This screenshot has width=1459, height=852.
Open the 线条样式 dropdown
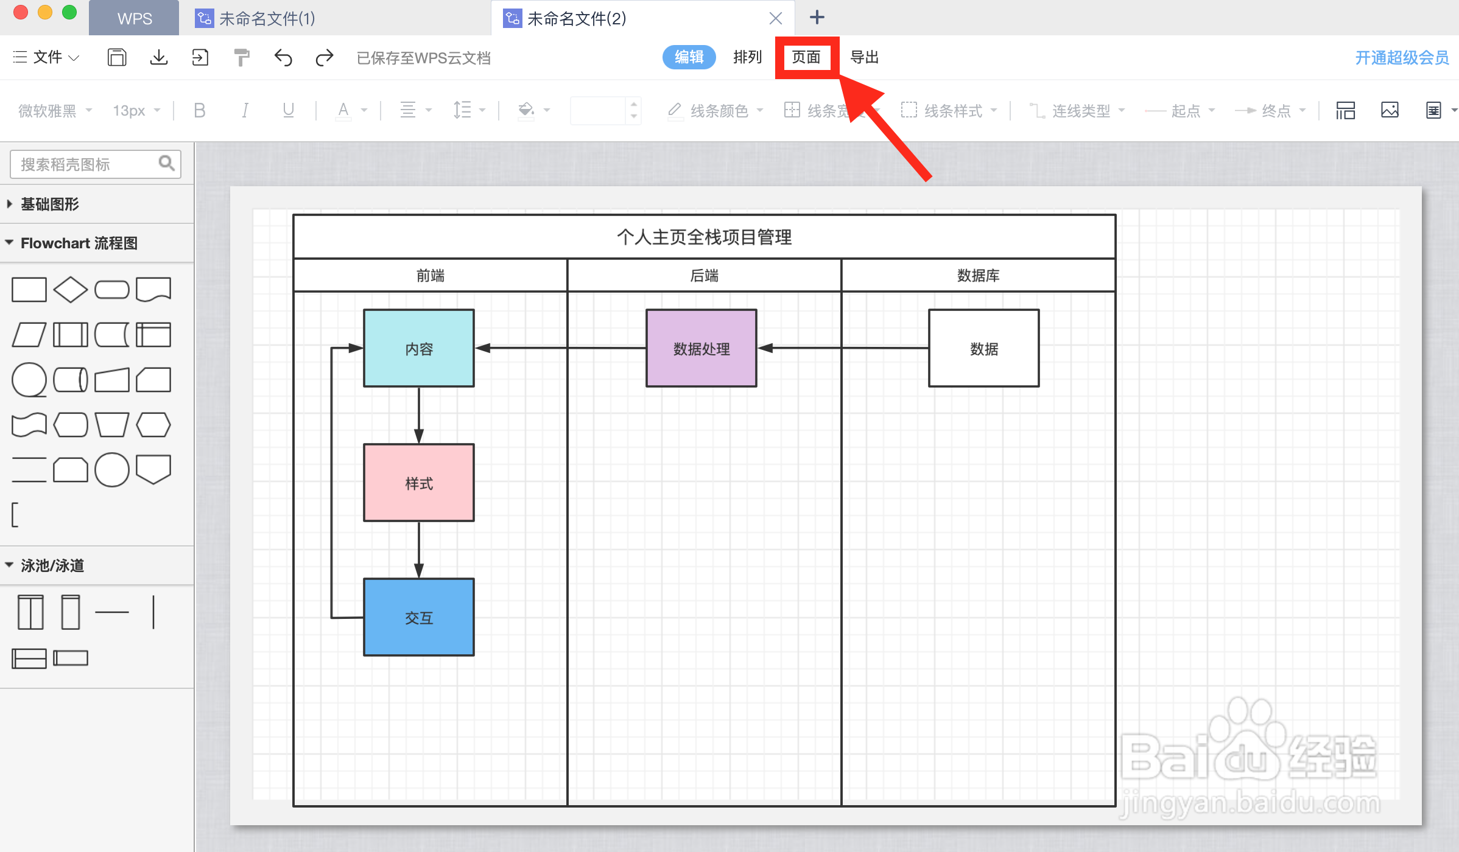pyautogui.click(x=949, y=110)
